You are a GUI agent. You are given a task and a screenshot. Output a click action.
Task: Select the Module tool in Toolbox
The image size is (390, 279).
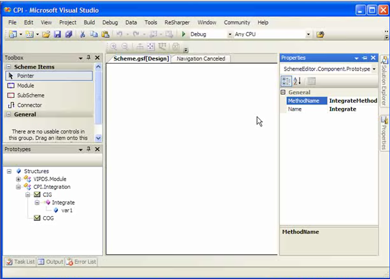point(25,85)
